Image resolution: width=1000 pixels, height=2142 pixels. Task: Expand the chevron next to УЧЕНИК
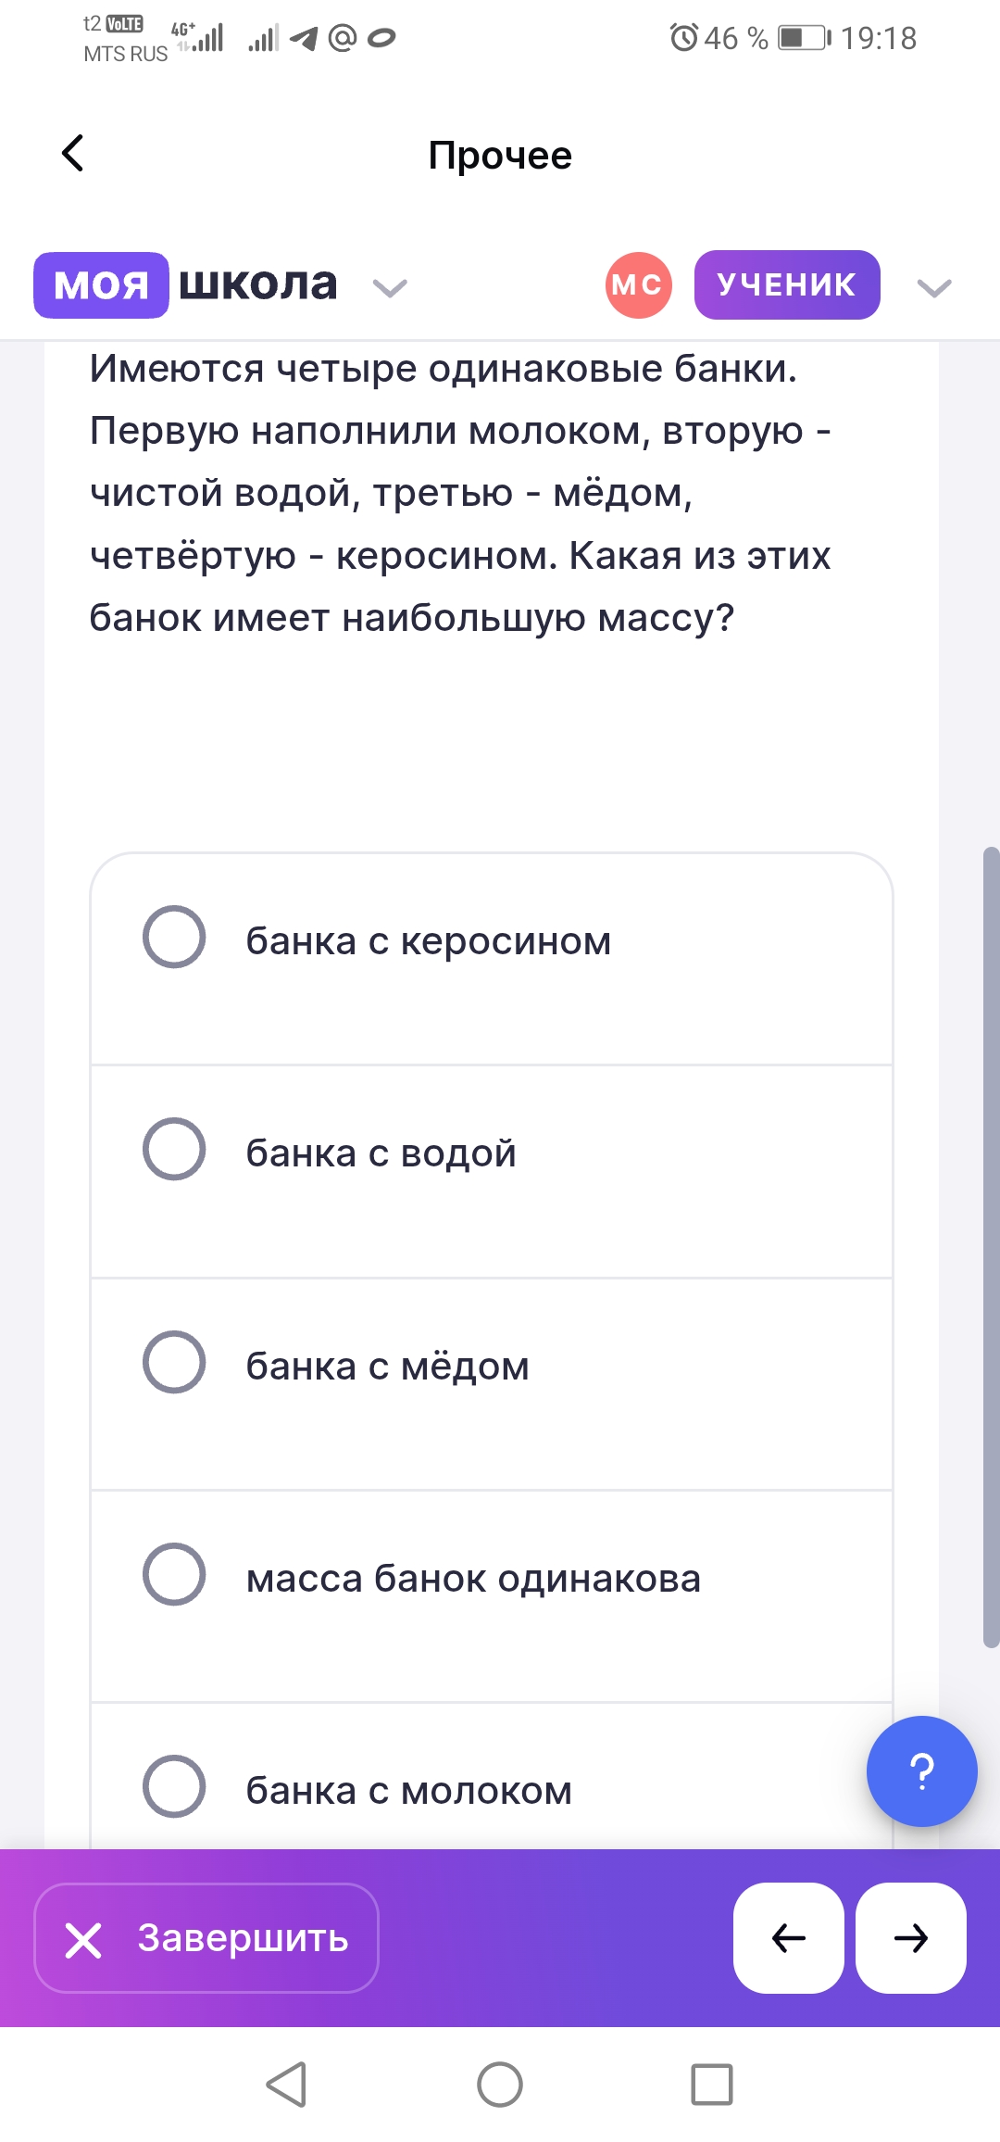(933, 288)
